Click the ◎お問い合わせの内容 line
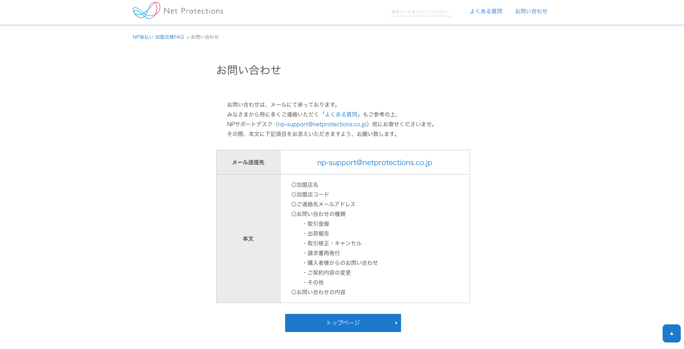684x349 pixels. tap(318, 292)
